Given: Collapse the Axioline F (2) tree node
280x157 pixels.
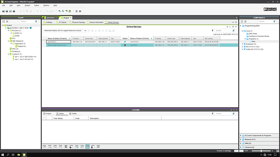Looking at the screenshot, I should (9, 54).
